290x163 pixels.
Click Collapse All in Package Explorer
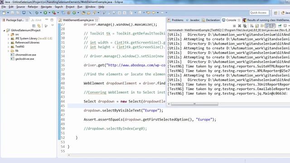point(34,26)
